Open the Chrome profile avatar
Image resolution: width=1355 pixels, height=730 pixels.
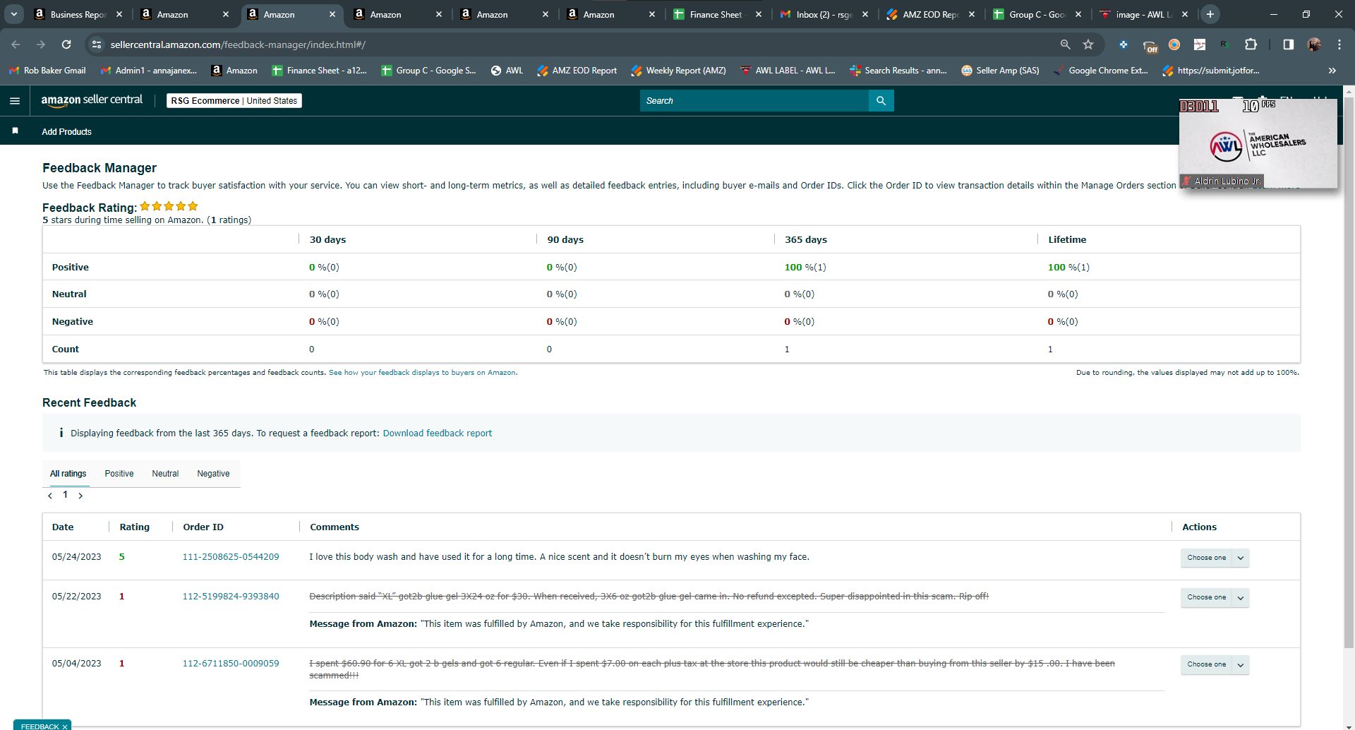(1313, 44)
